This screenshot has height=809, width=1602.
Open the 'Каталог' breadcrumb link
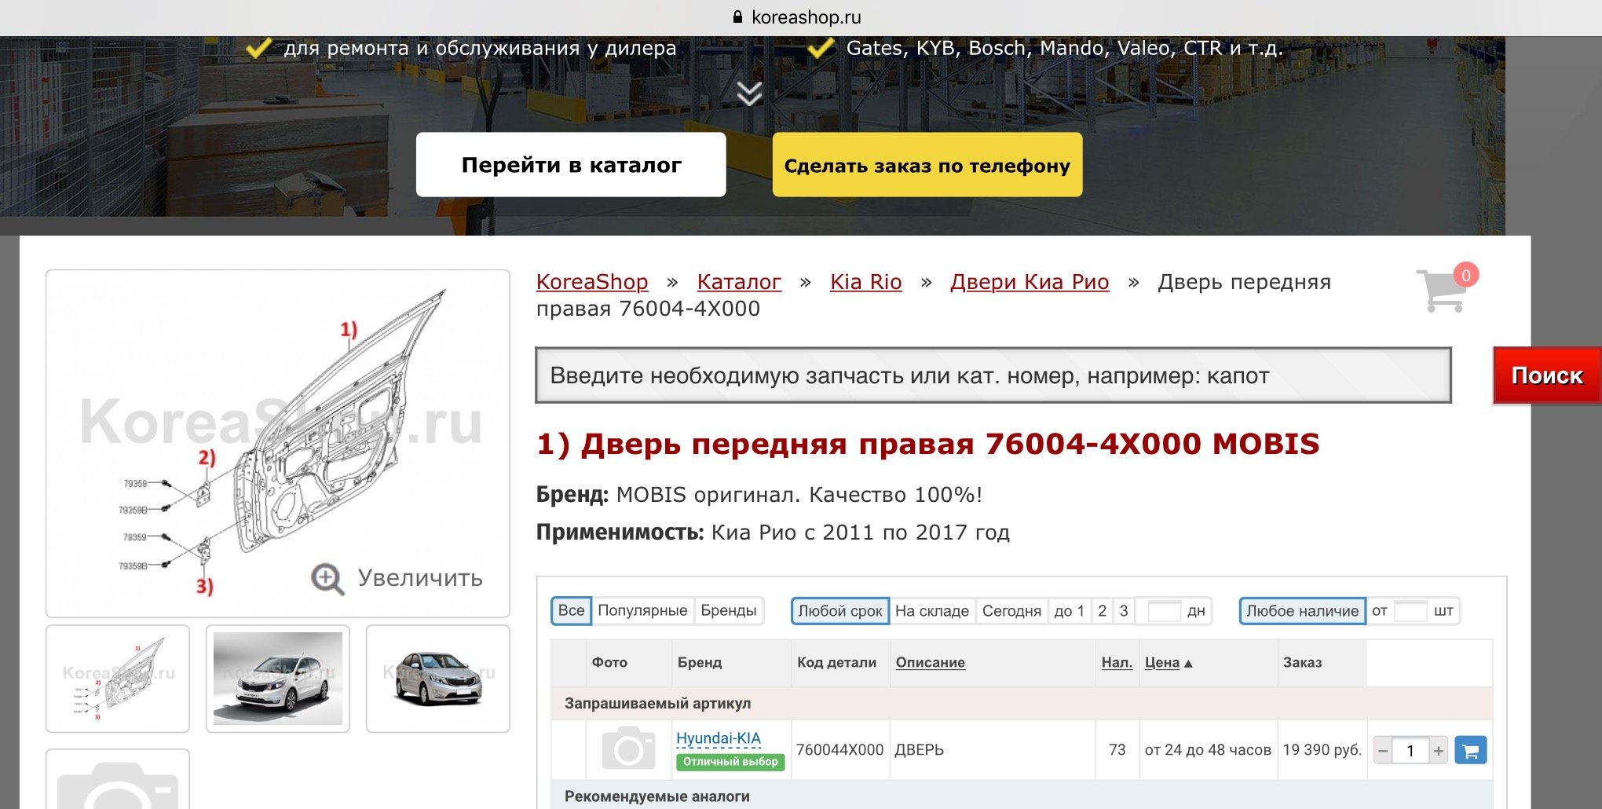(739, 282)
